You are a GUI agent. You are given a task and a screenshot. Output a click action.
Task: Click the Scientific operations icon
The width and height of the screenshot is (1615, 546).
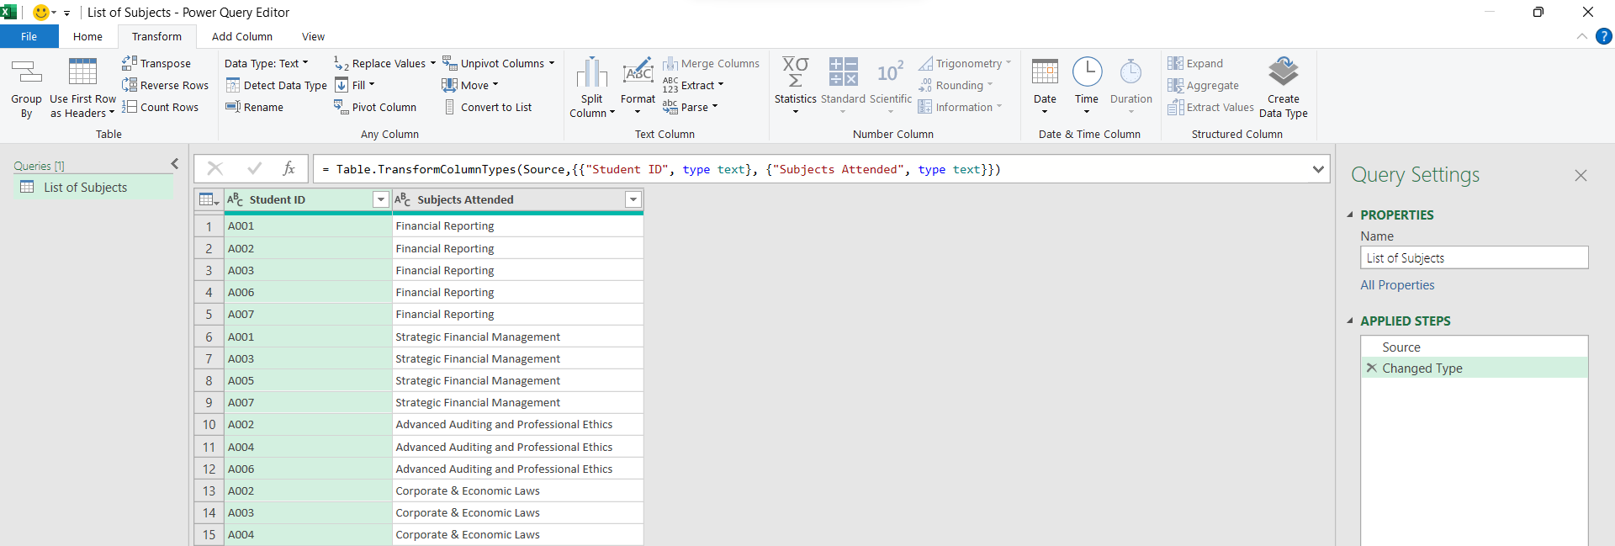point(890,72)
